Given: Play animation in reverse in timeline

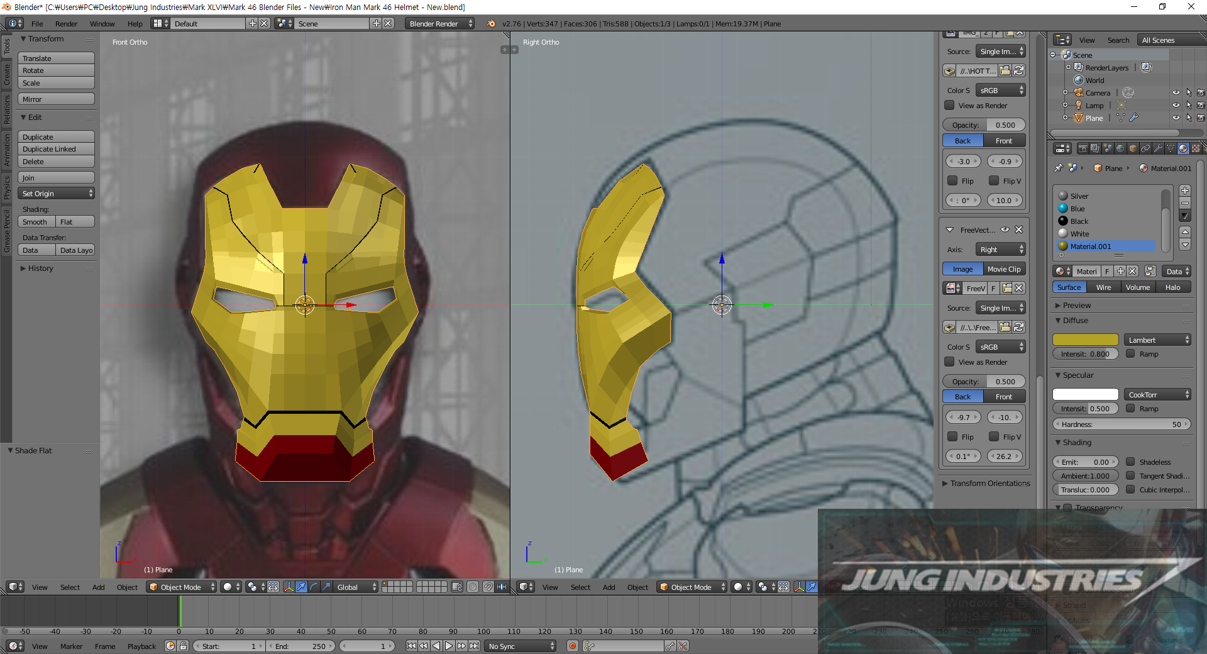Looking at the screenshot, I should (436, 646).
